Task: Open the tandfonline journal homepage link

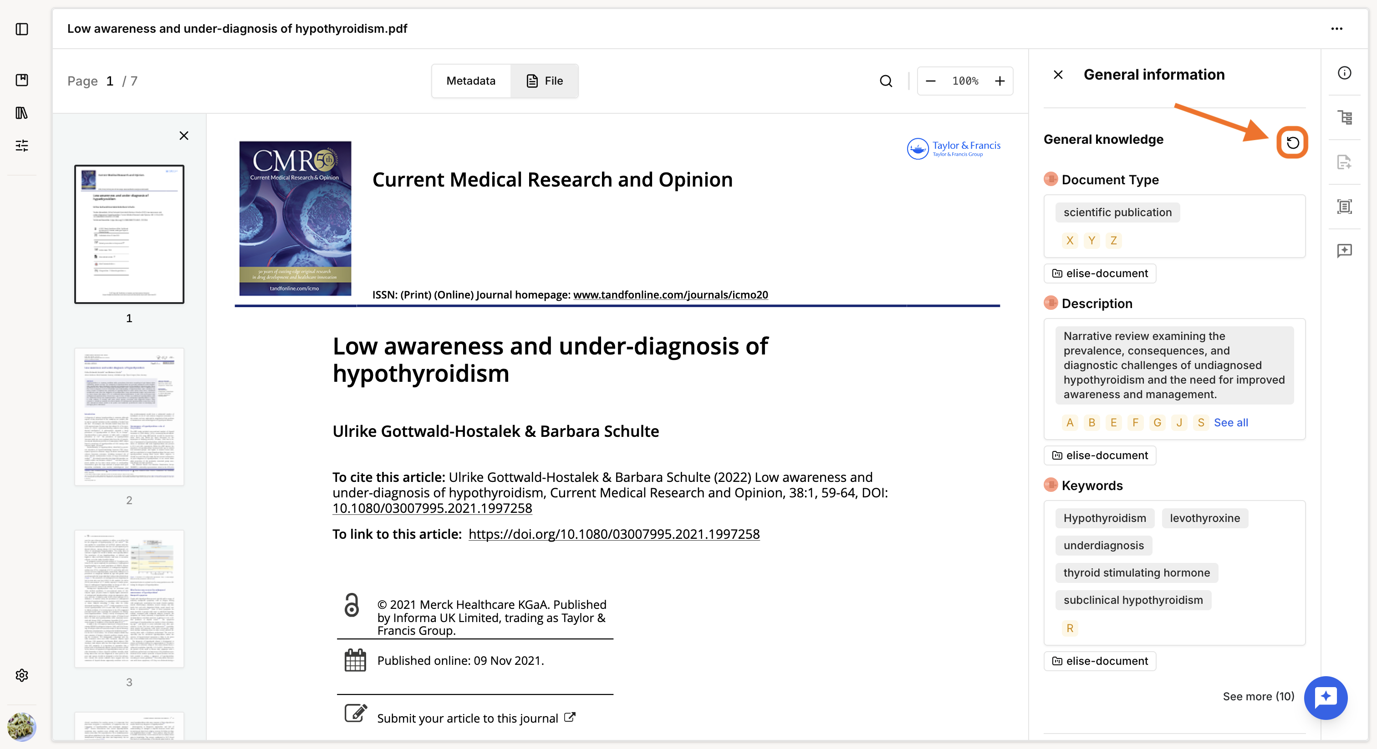Action: point(670,295)
